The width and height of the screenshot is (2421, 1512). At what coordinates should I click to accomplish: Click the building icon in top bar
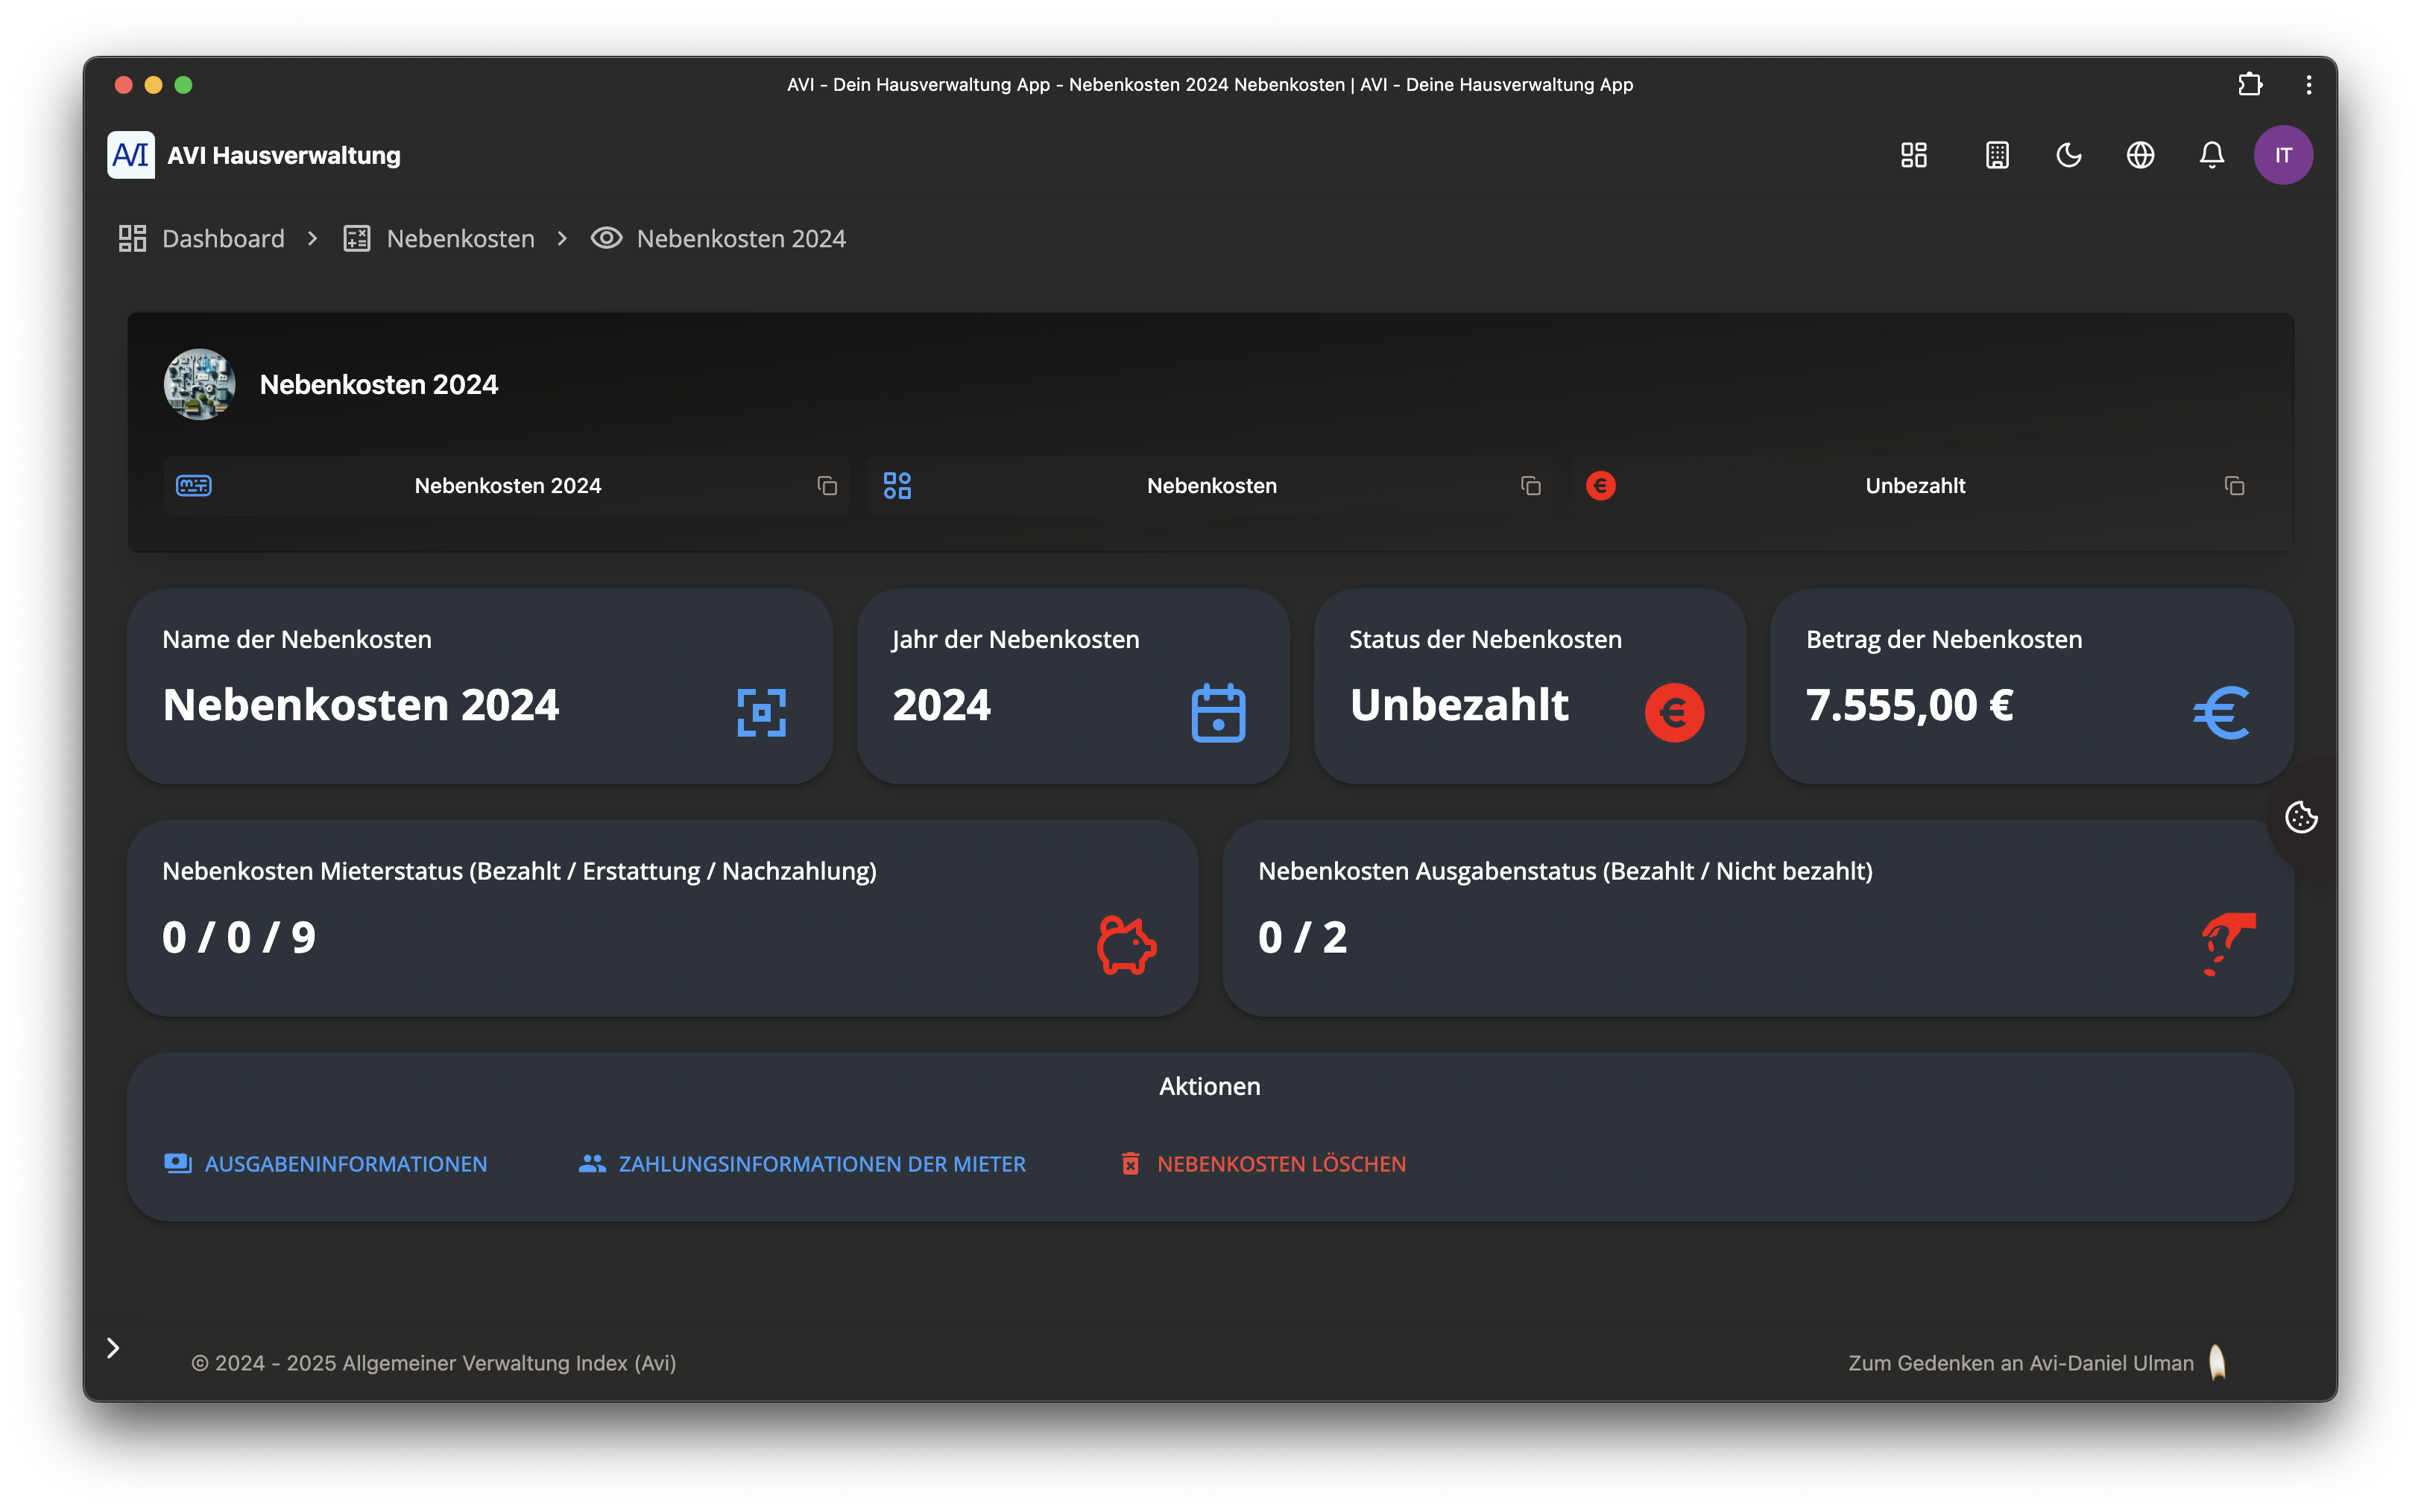pyautogui.click(x=1997, y=155)
